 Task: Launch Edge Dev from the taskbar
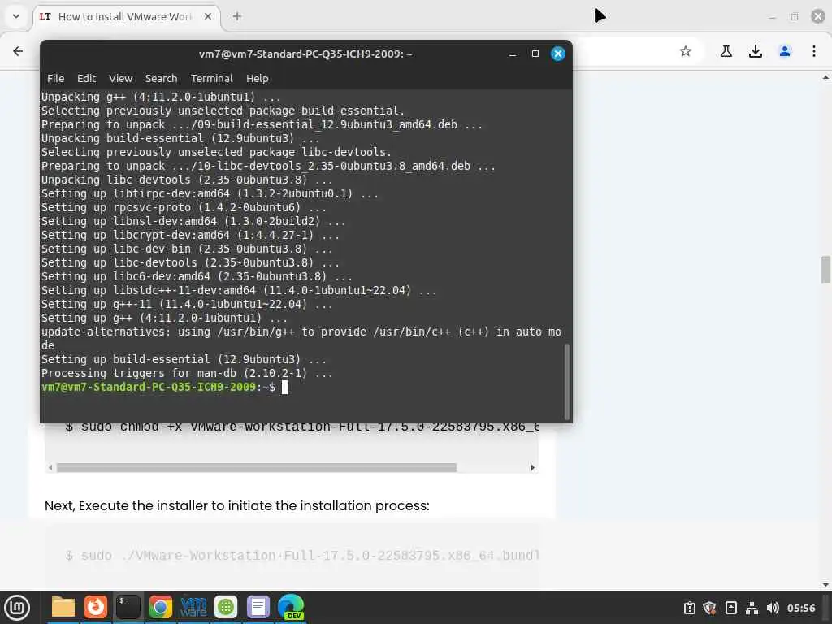[x=291, y=607]
